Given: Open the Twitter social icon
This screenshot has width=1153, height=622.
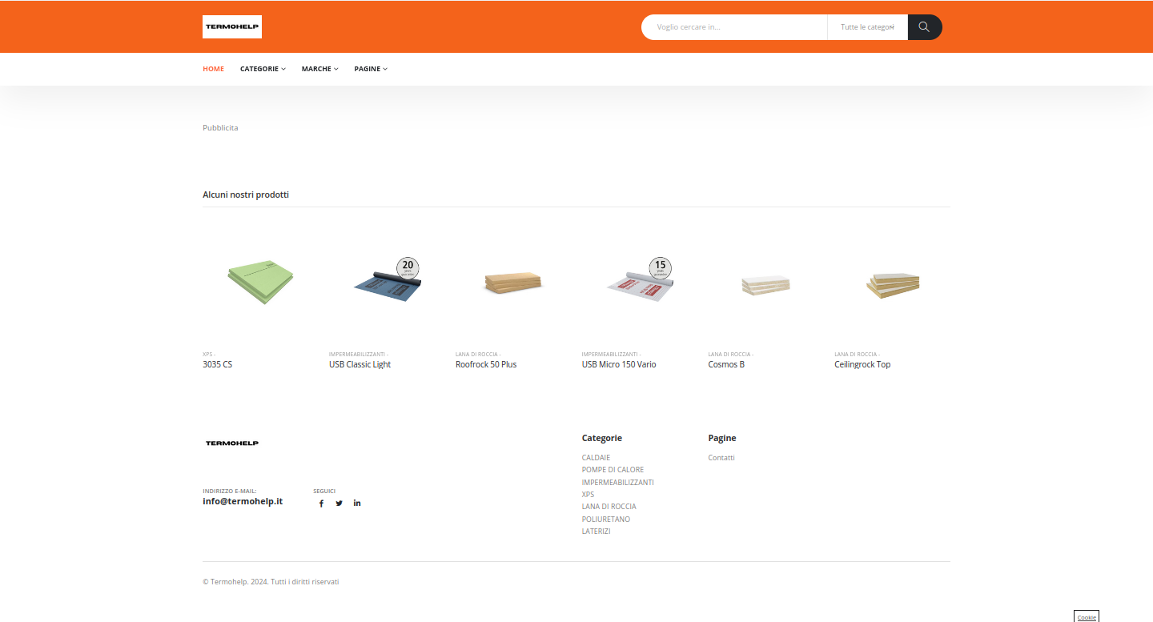Looking at the screenshot, I should 339,504.
